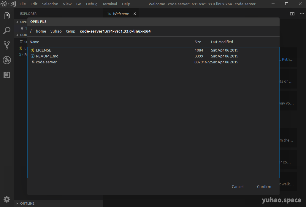This screenshot has width=306, height=207.
Task: Navigate to home in path breadcrumb
Action: (41, 31)
